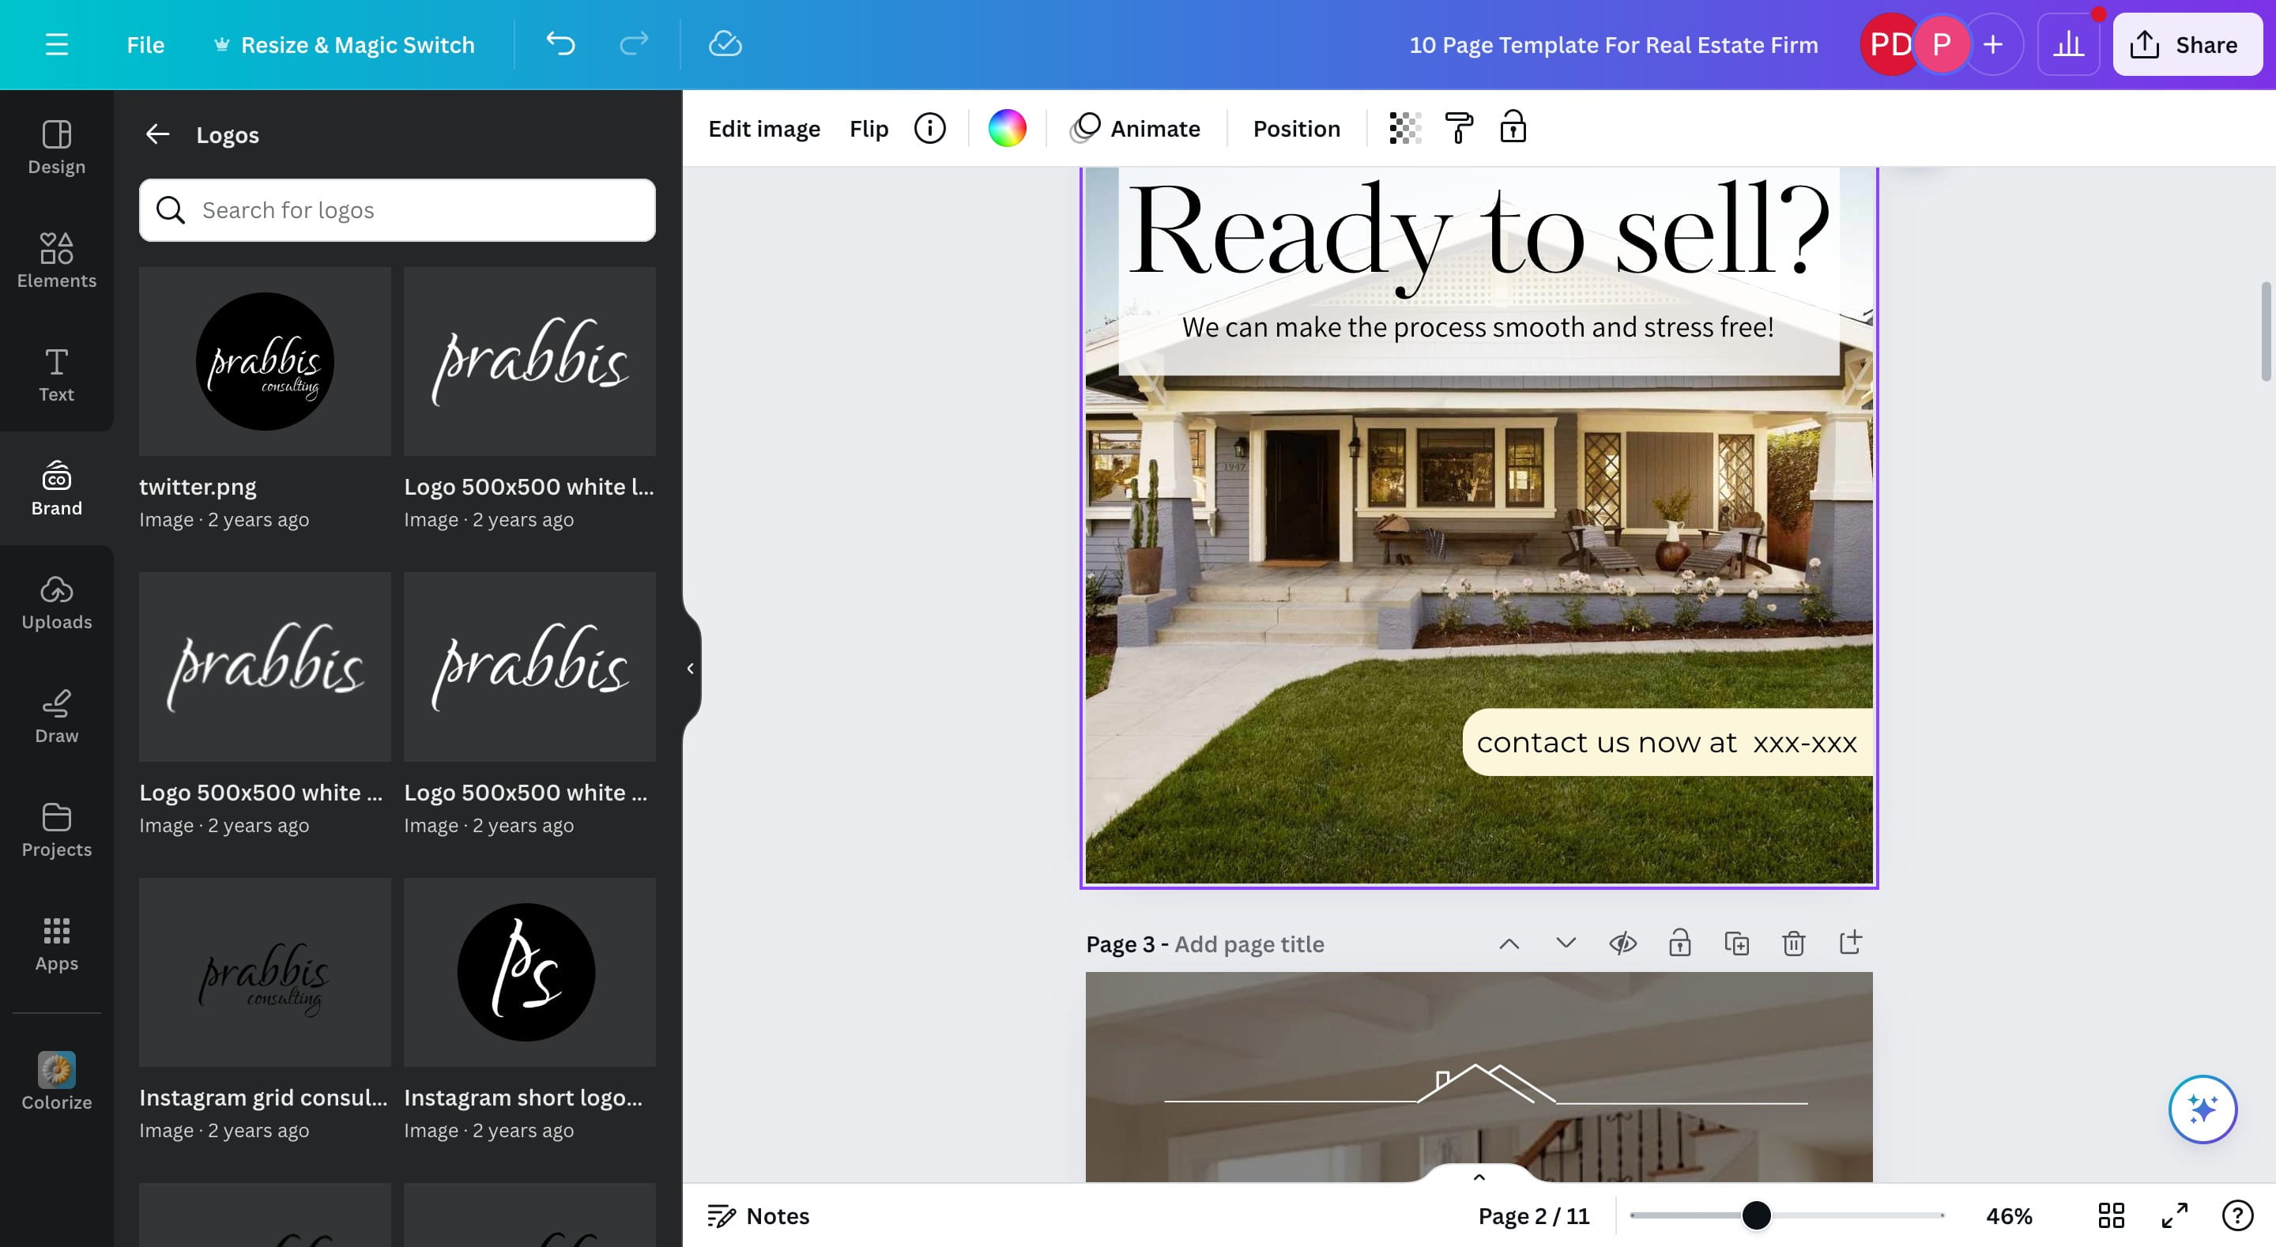Image resolution: width=2276 pixels, height=1247 pixels.
Task: Open the image color picker swatch
Action: click(x=1006, y=128)
